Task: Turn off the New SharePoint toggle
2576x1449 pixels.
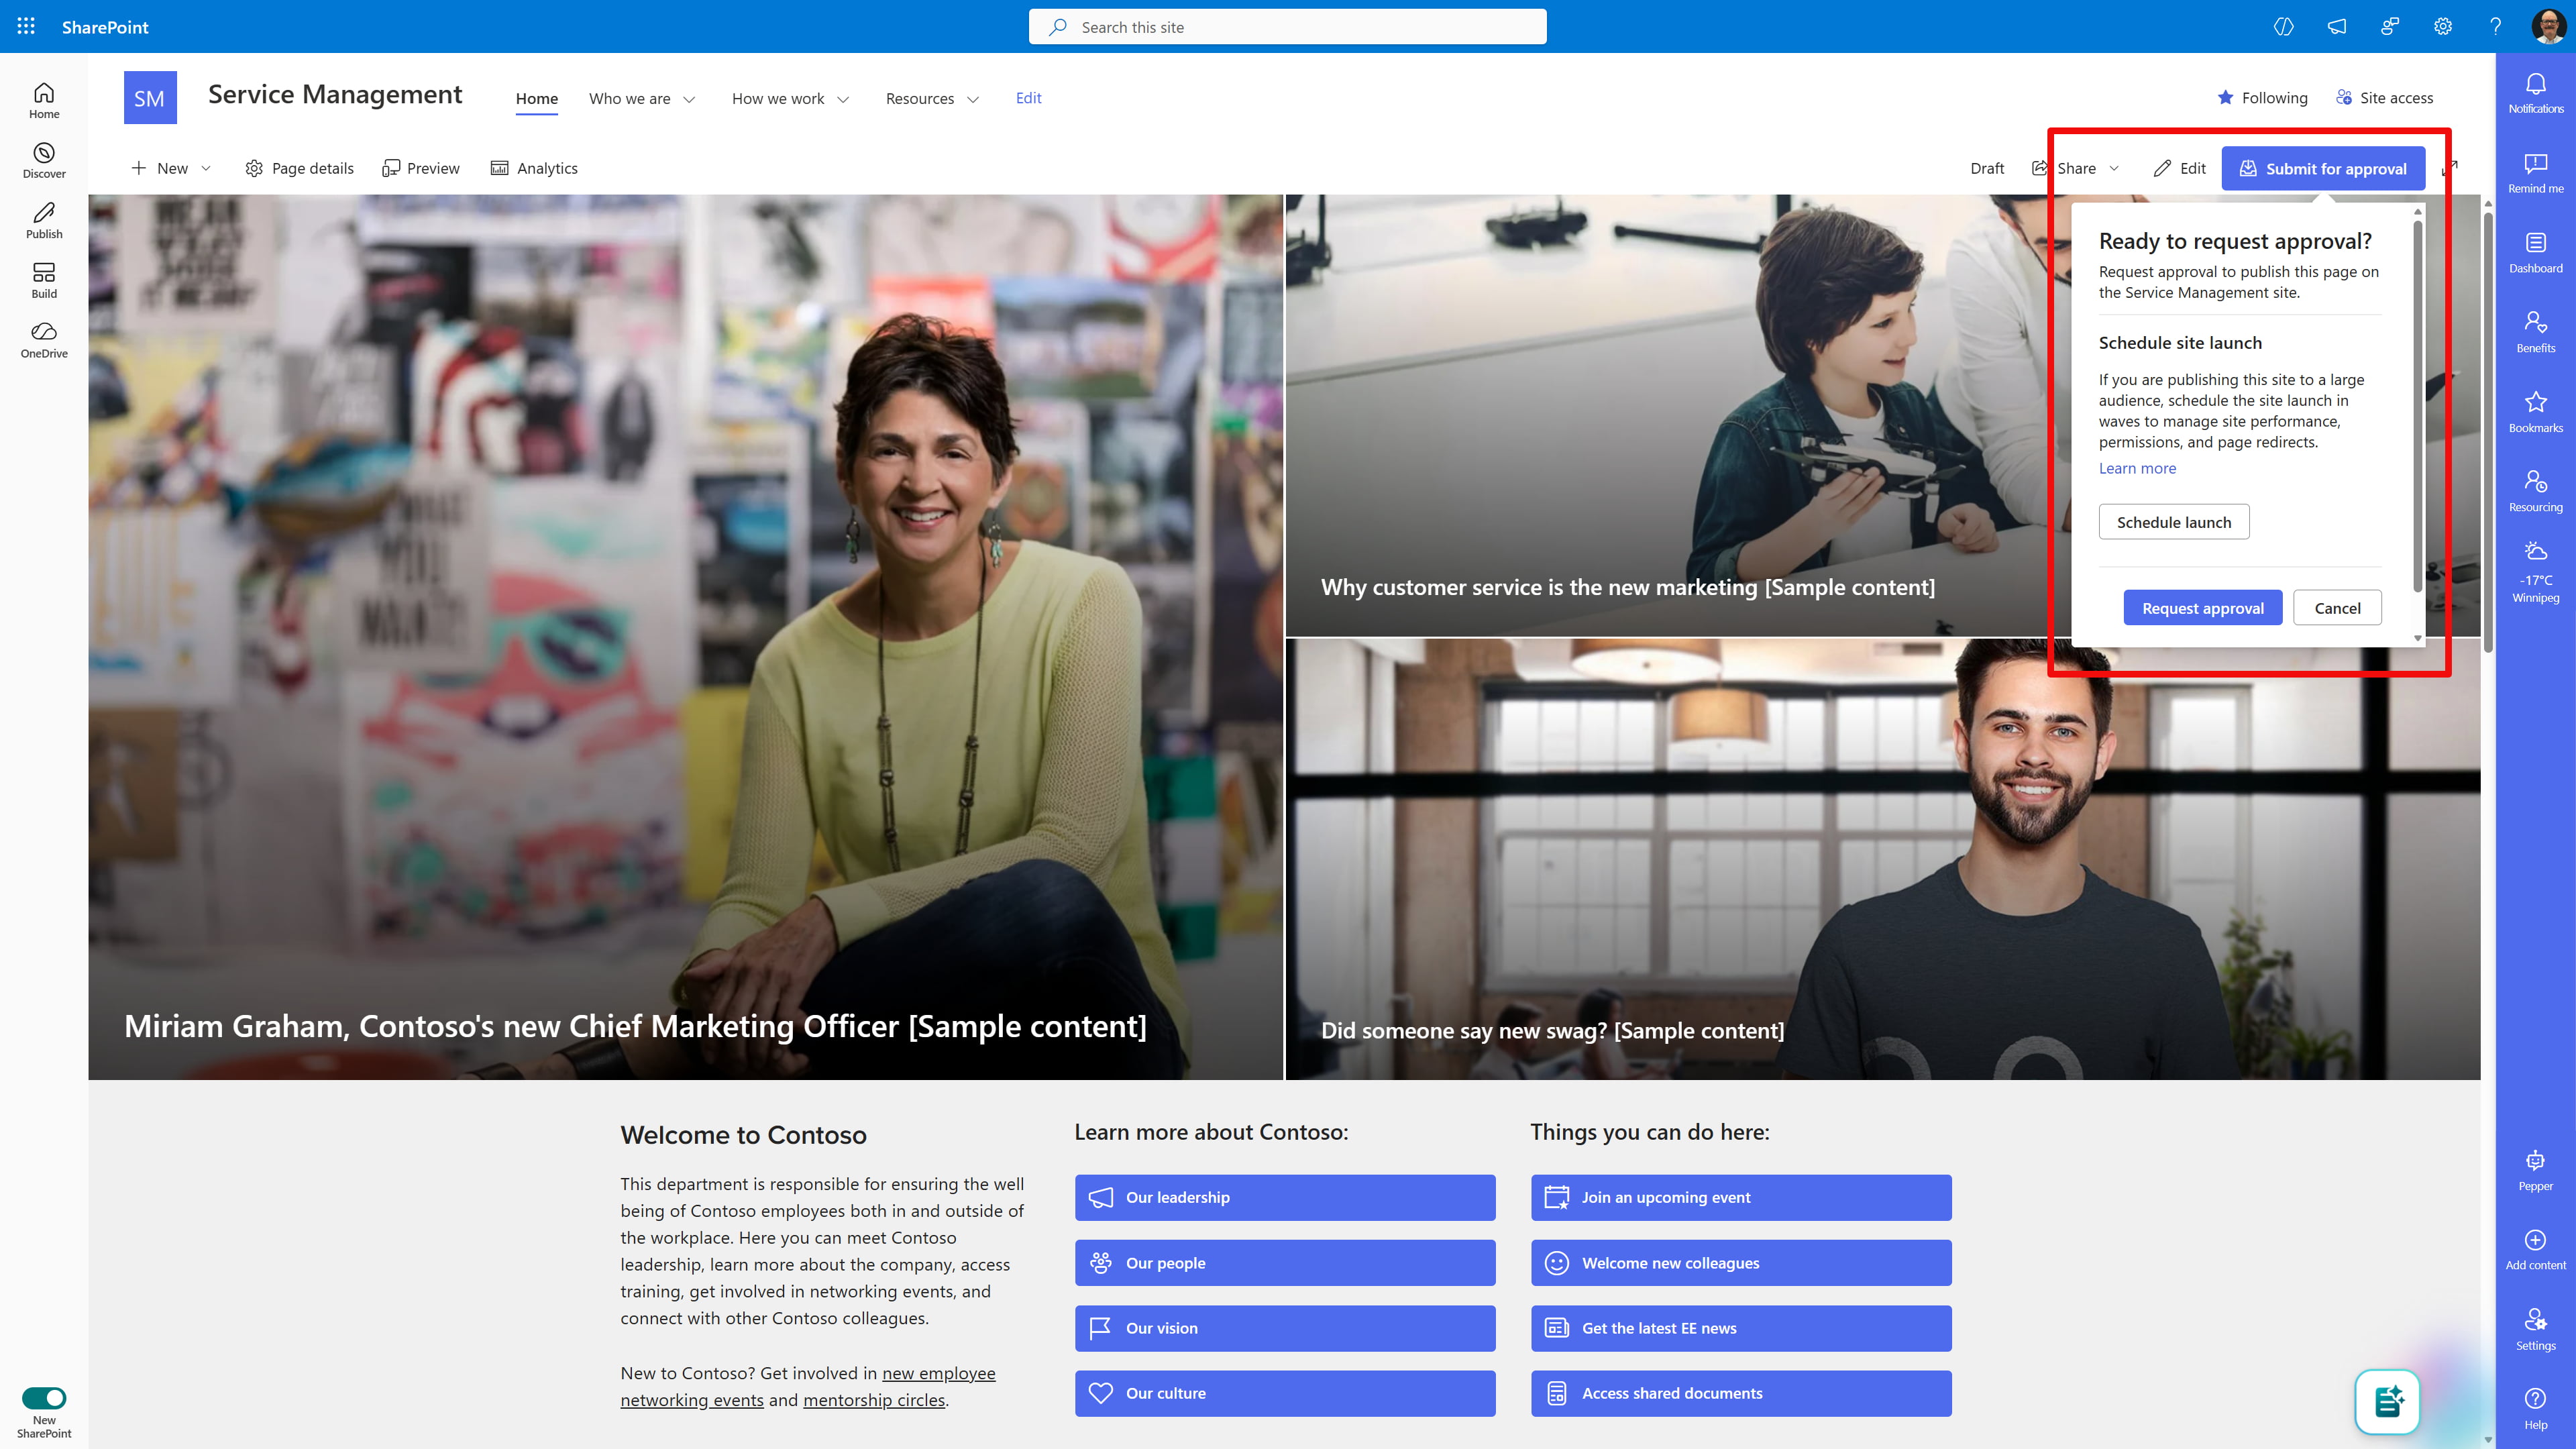Action: coord(44,1397)
